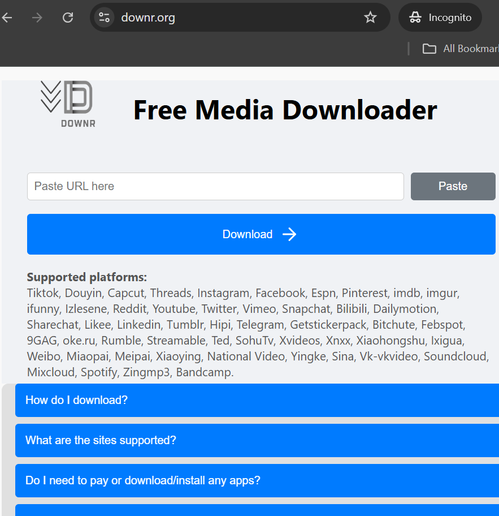This screenshot has width=499, height=516.
Task: Open the Incognito profile indicator
Action: pyautogui.click(x=440, y=18)
